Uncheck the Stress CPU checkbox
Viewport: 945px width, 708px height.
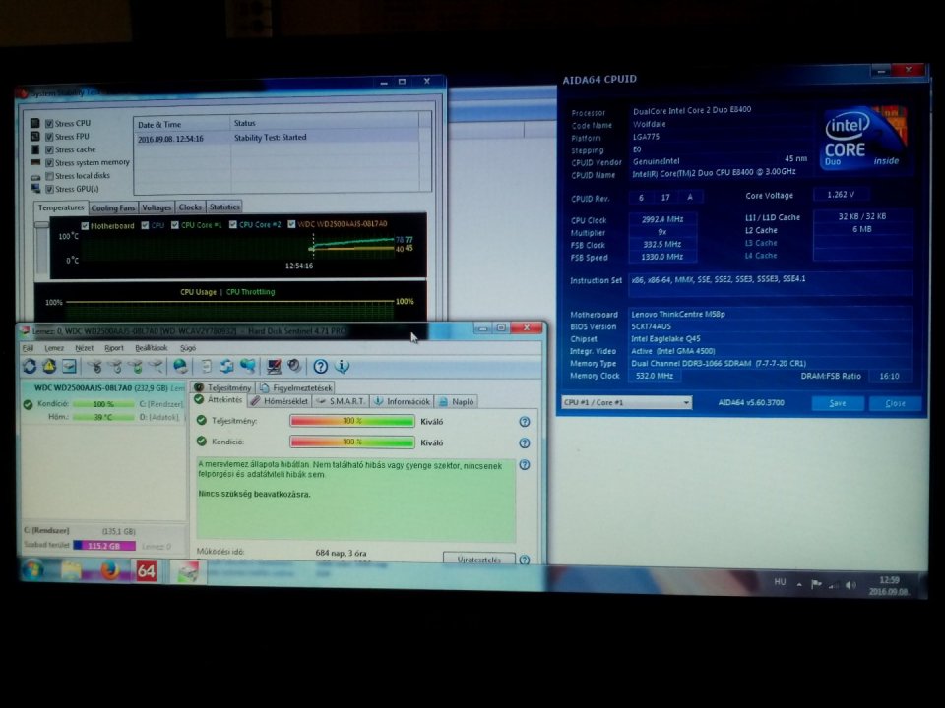(49, 124)
